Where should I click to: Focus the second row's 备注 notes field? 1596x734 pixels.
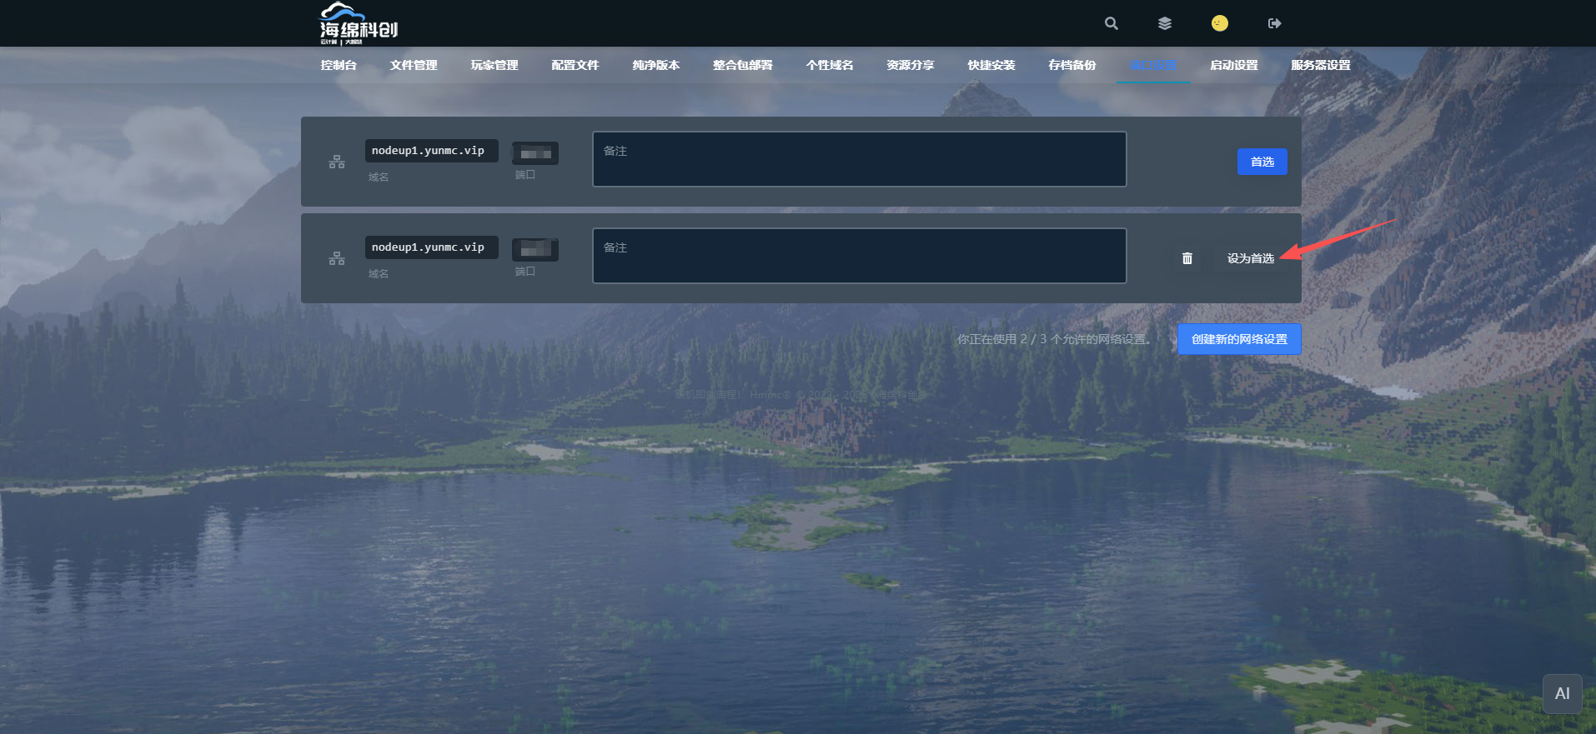click(859, 256)
